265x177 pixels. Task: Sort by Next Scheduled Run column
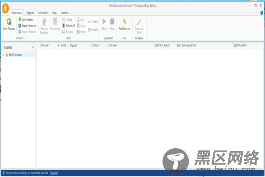[x=204, y=45]
